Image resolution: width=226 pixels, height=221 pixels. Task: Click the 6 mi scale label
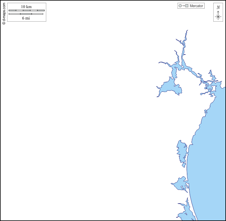[26, 18]
